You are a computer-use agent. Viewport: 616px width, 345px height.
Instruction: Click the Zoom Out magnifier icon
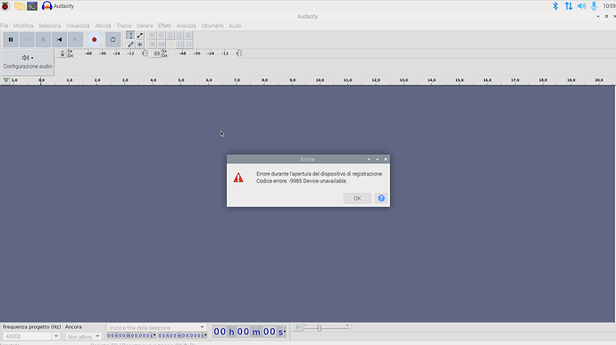tap(162, 36)
